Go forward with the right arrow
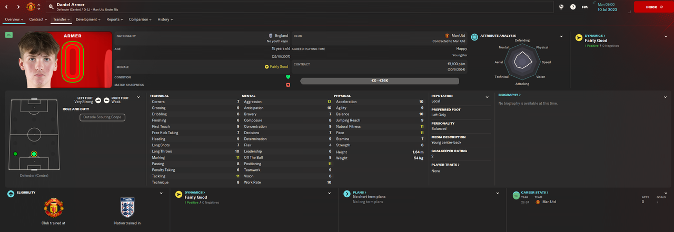Screen dimensions: 674x232 pyautogui.click(x=18, y=7)
